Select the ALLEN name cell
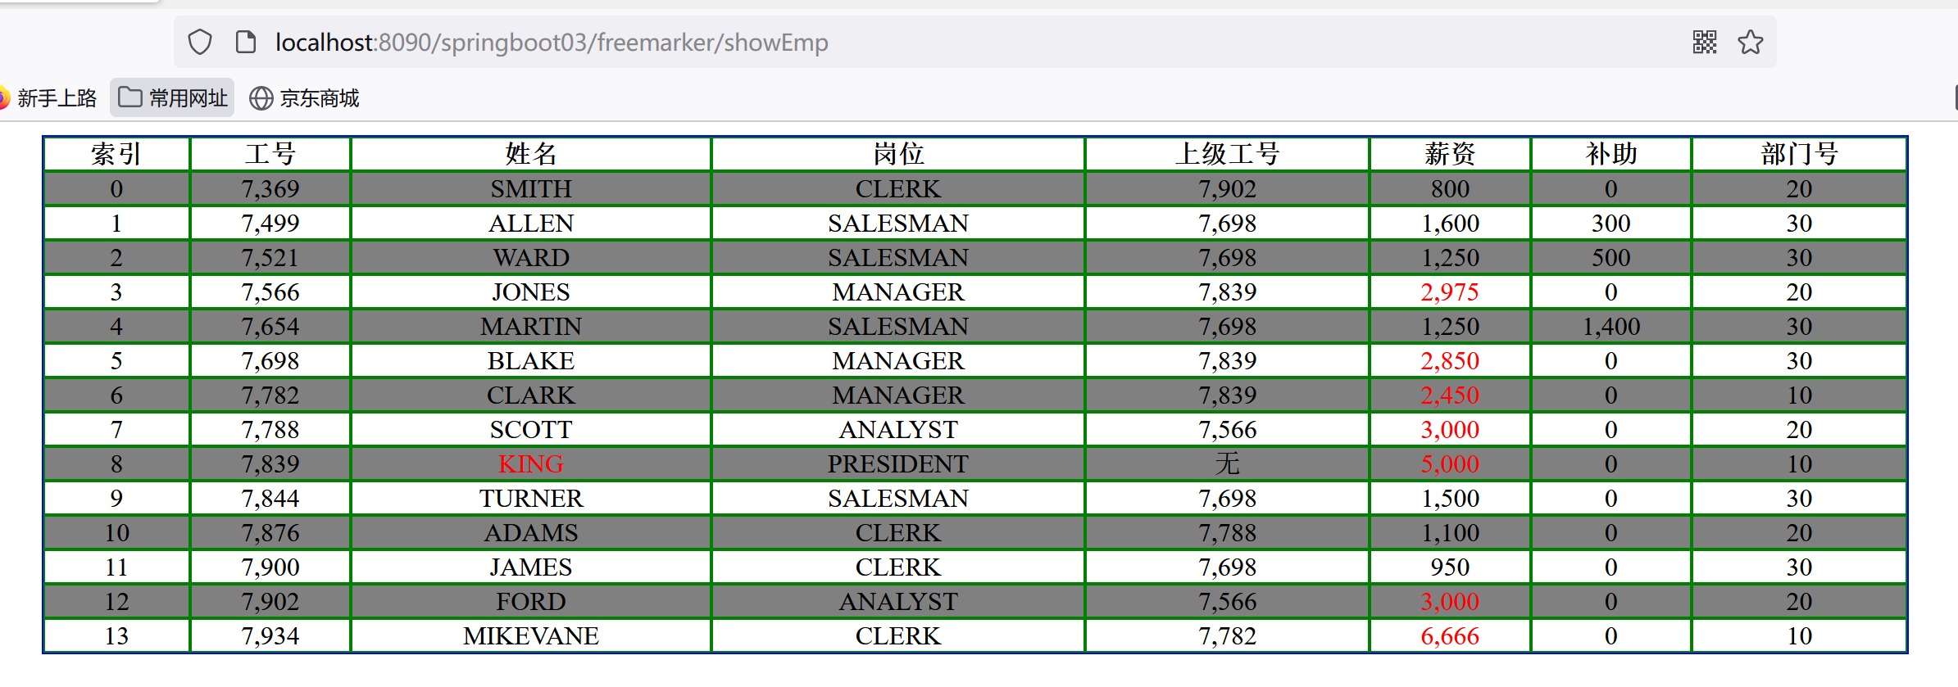The width and height of the screenshot is (1958, 687). click(x=531, y=223)
